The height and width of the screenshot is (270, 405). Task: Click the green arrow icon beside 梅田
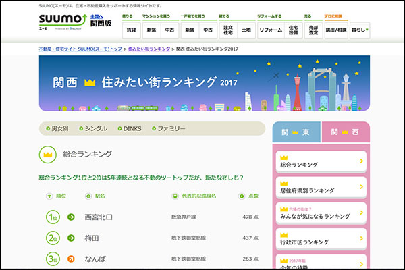pos(72,238)
